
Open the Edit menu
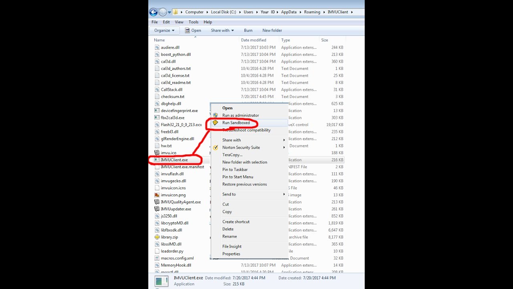point(166,22)
